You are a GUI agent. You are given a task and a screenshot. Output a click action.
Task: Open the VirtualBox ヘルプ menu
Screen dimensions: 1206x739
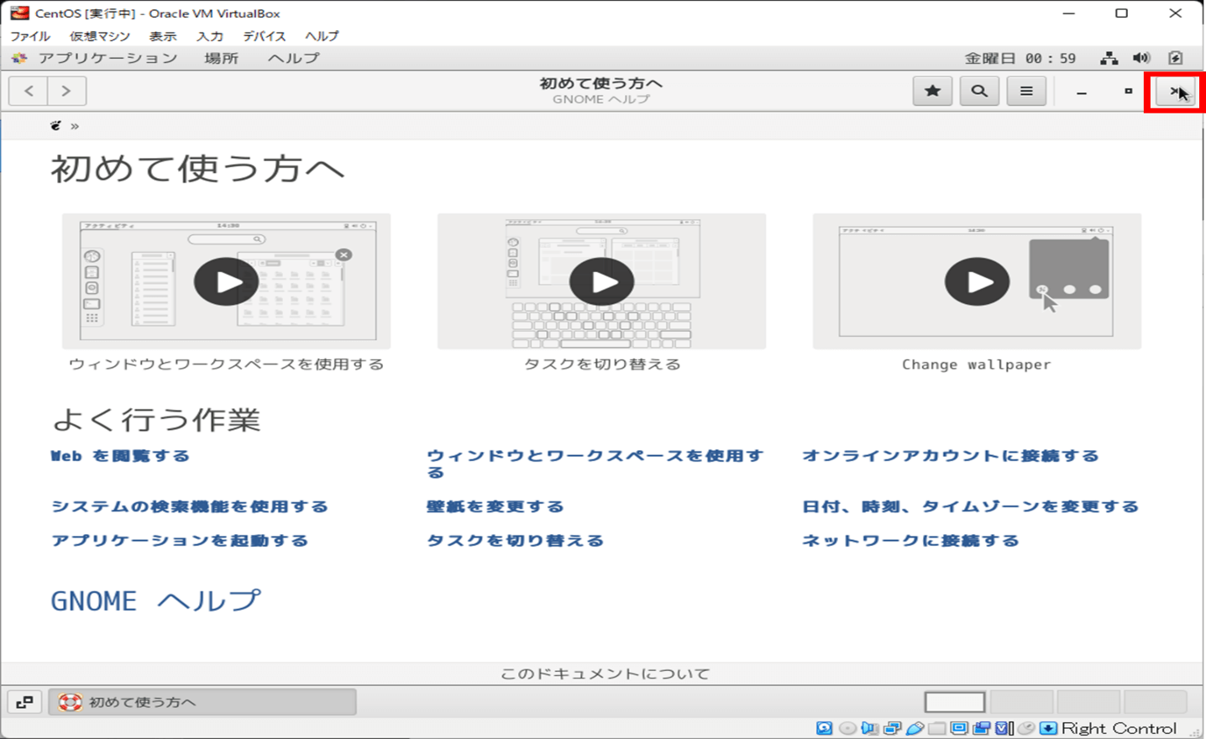coord(322,36)
